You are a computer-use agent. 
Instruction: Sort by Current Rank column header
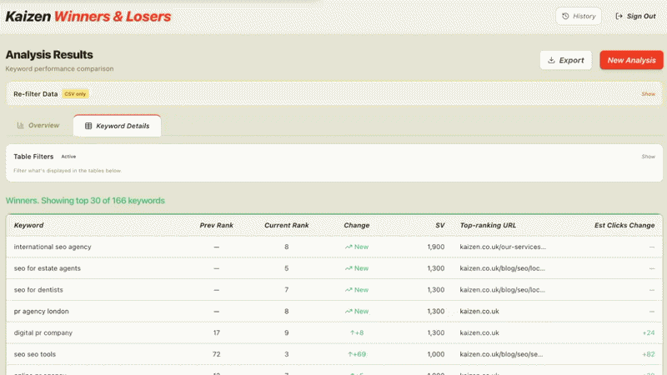pyautogui.click(x=286, y=225)
